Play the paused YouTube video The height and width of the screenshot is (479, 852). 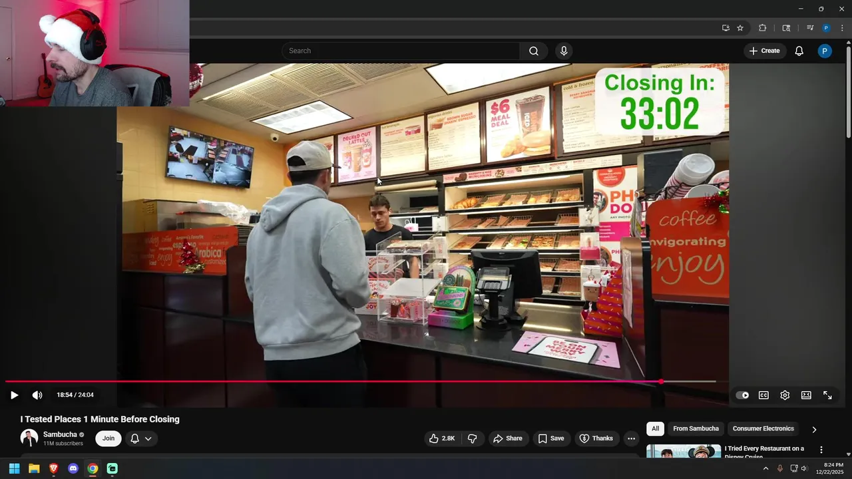[x=14, y=395]
